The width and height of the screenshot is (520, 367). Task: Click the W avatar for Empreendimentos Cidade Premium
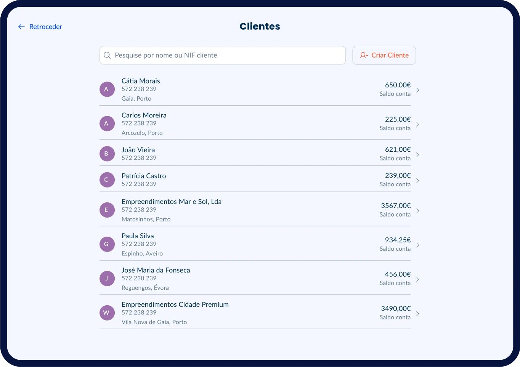(107, 313)
